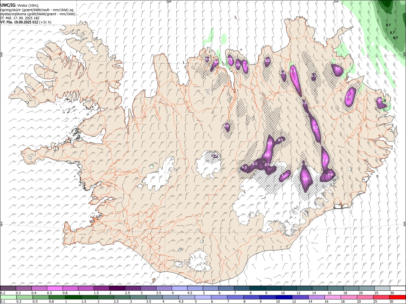
Task: Click the '0.2' value on the central glacier
Action: [x=215, y=155]
